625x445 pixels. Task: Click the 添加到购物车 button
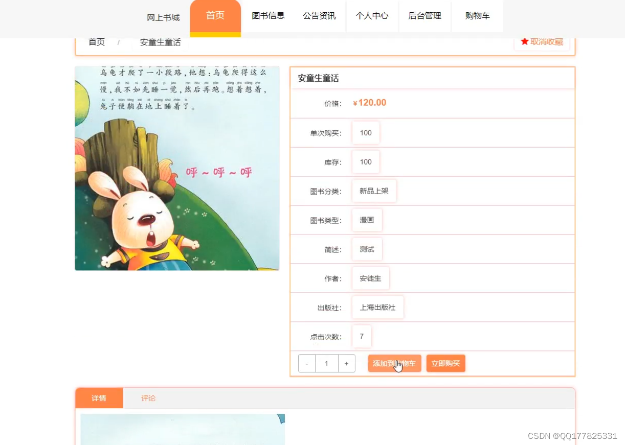point(394,363)
